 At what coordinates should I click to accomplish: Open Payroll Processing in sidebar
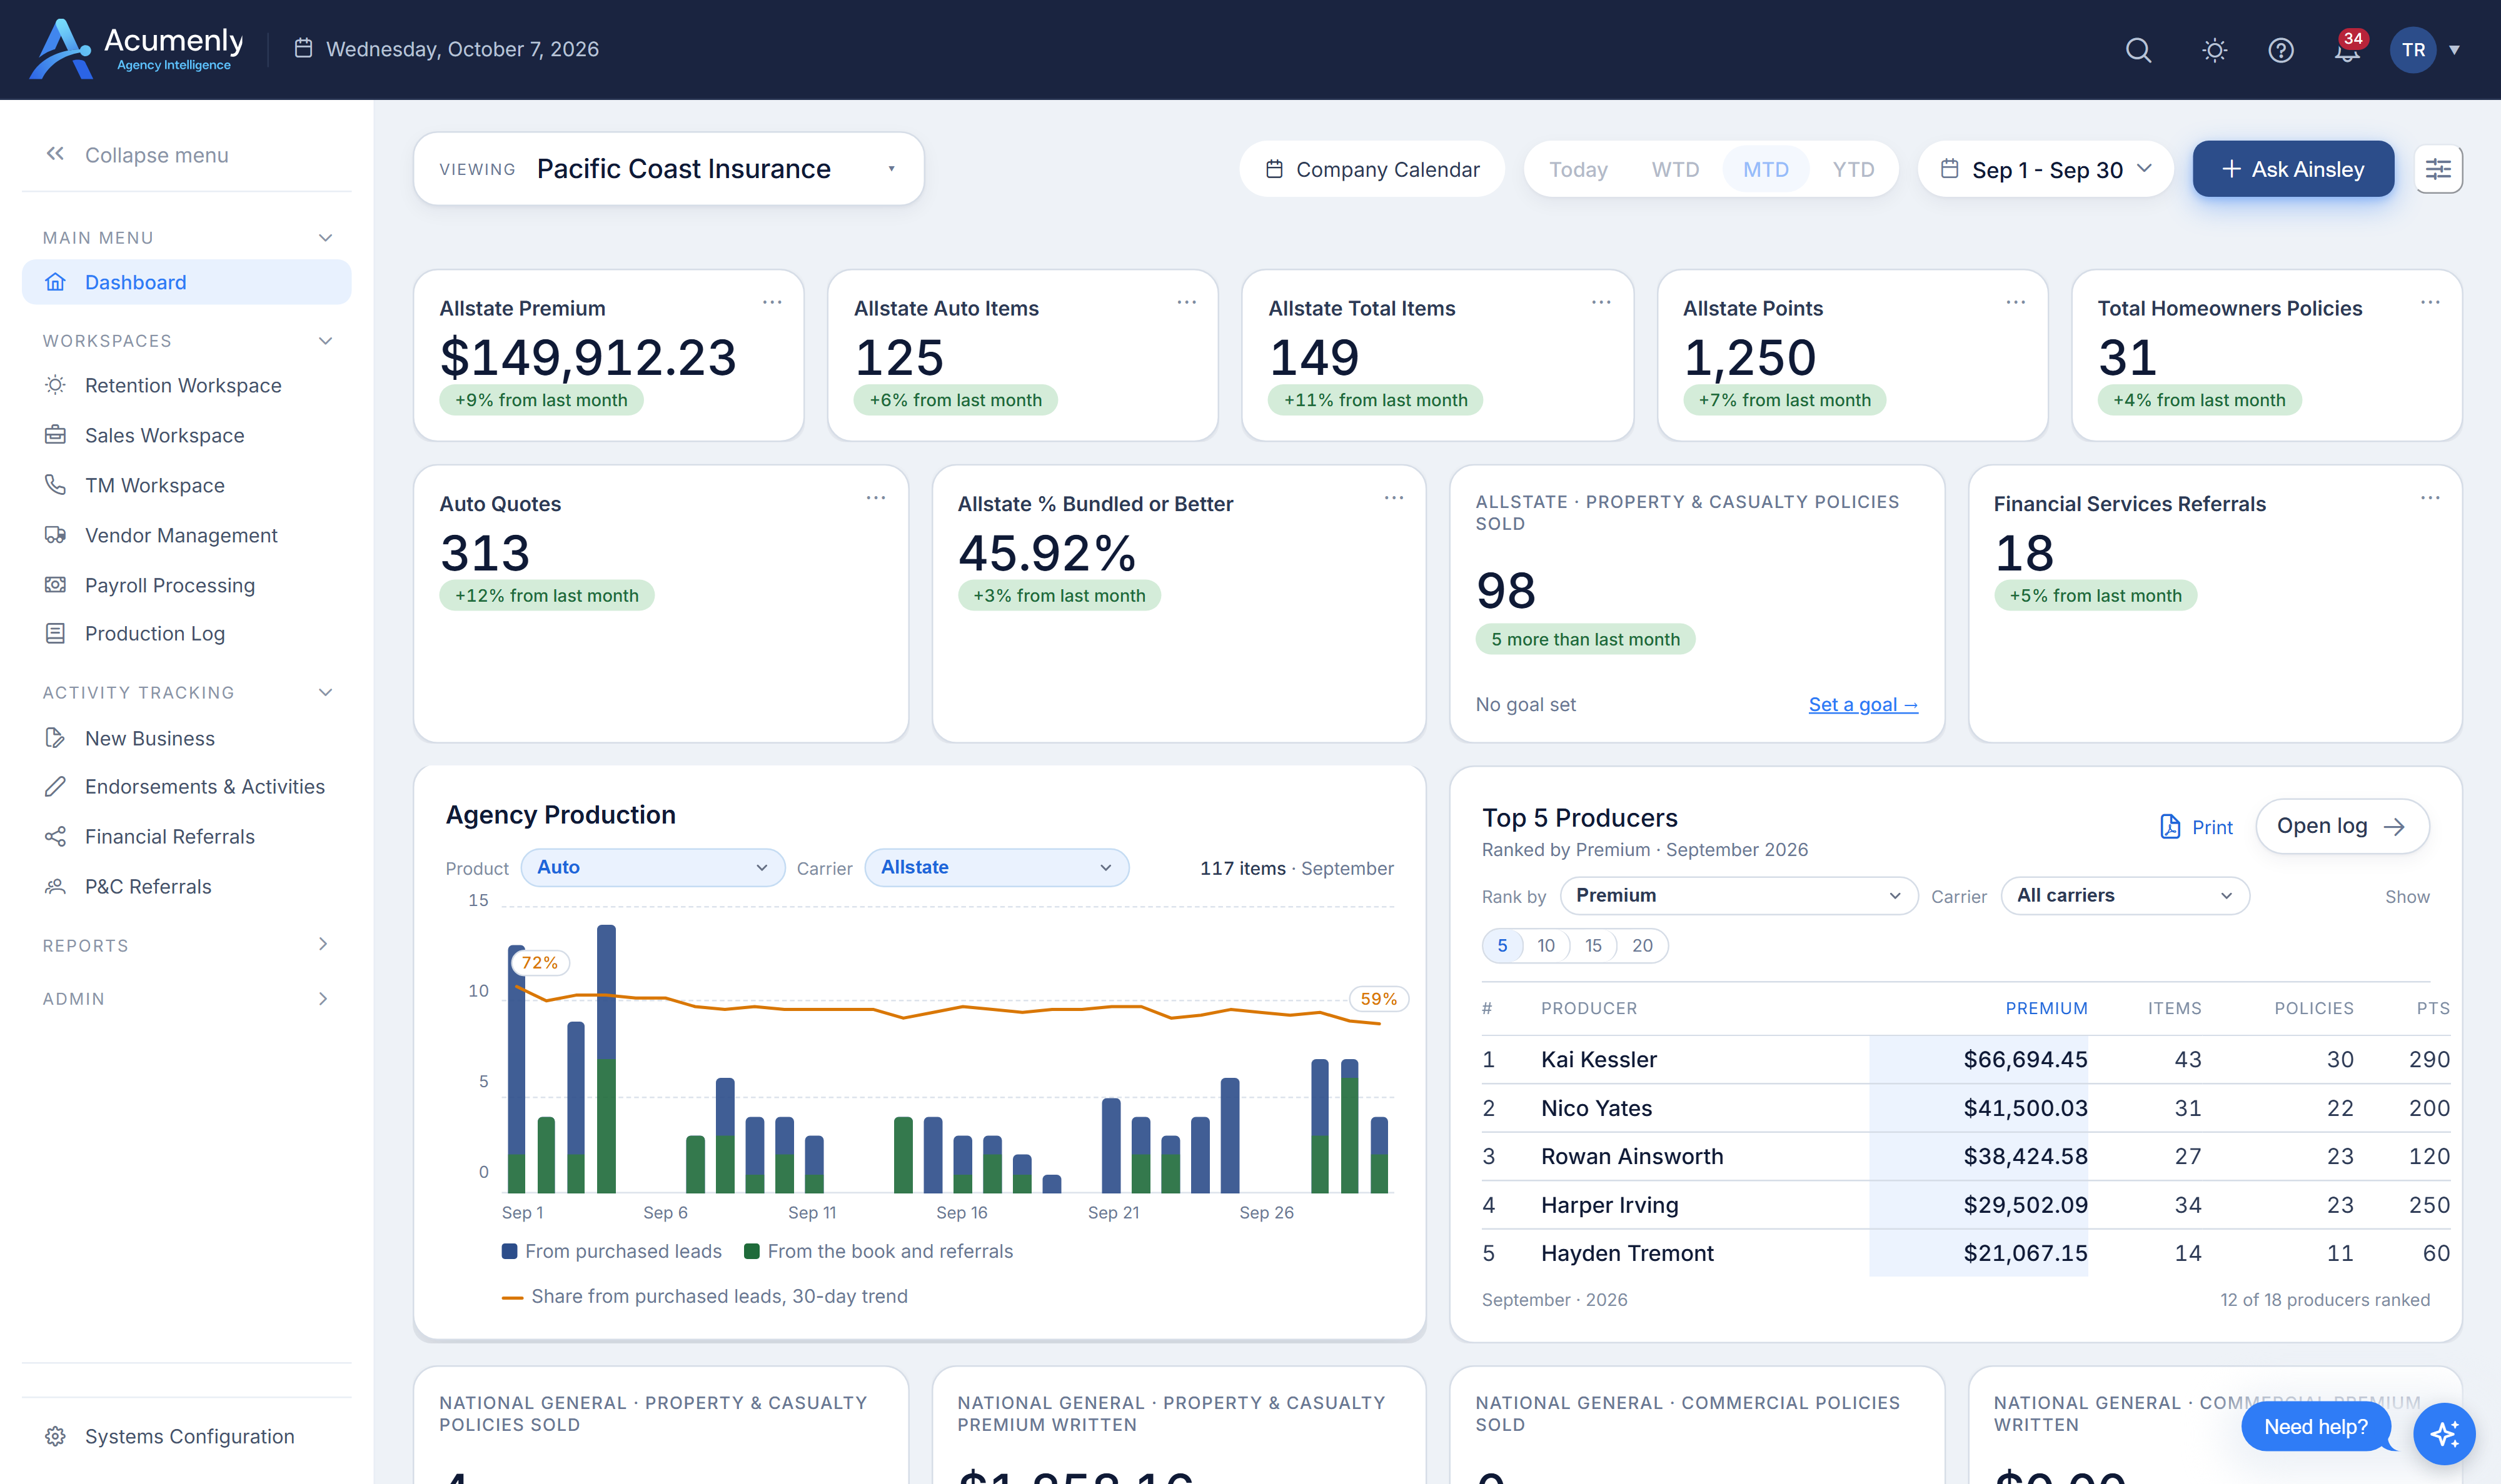pos(186,585)
